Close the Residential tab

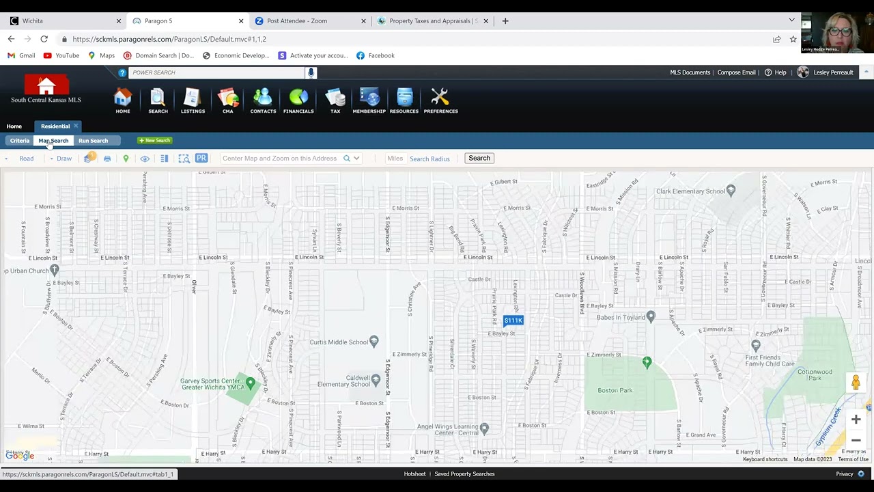coord(76,126)
